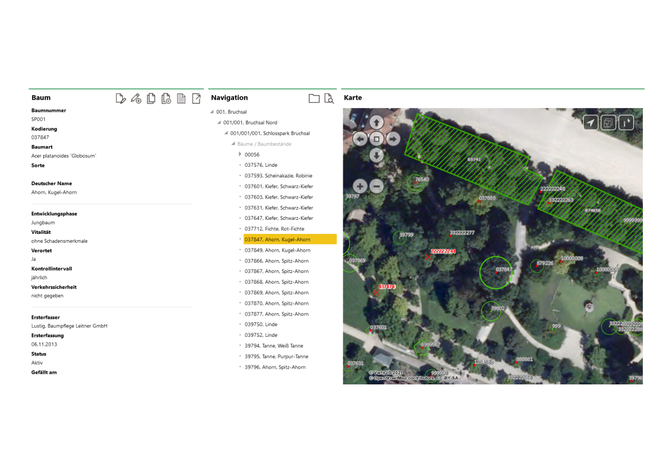The height and width of the screenshot is (470, 672).
Task: Click the locate position arrow on map
Action: pos(591,123)
